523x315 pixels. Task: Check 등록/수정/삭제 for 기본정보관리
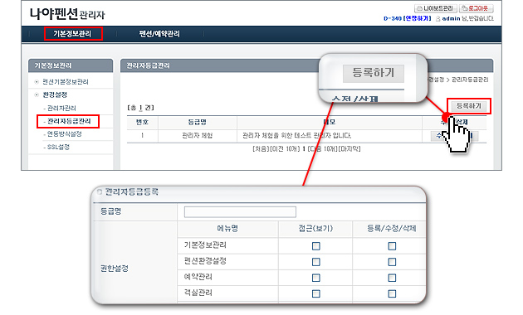pyautogui.click(x=392, y=246)
